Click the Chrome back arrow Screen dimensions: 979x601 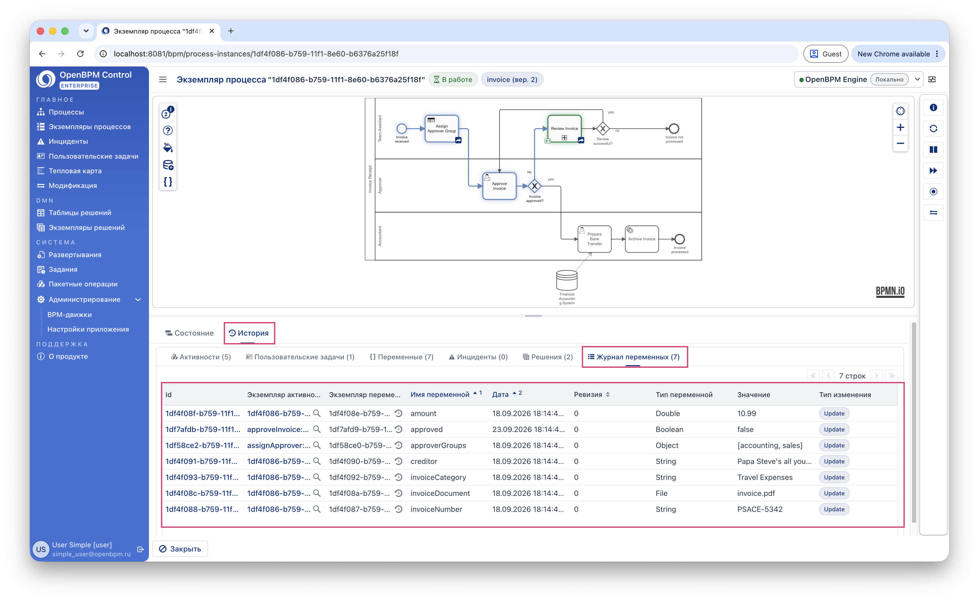click(x=42, y=54)
